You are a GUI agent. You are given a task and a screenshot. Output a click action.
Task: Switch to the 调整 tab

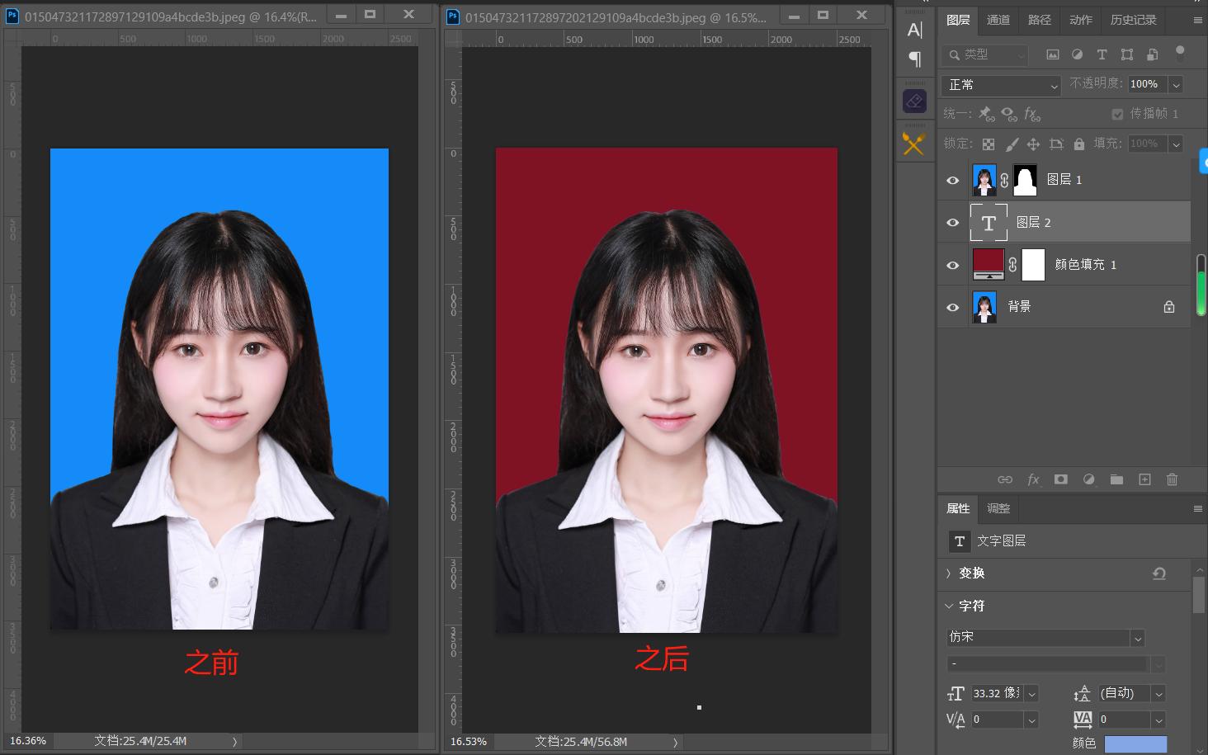tap(998, 508)
